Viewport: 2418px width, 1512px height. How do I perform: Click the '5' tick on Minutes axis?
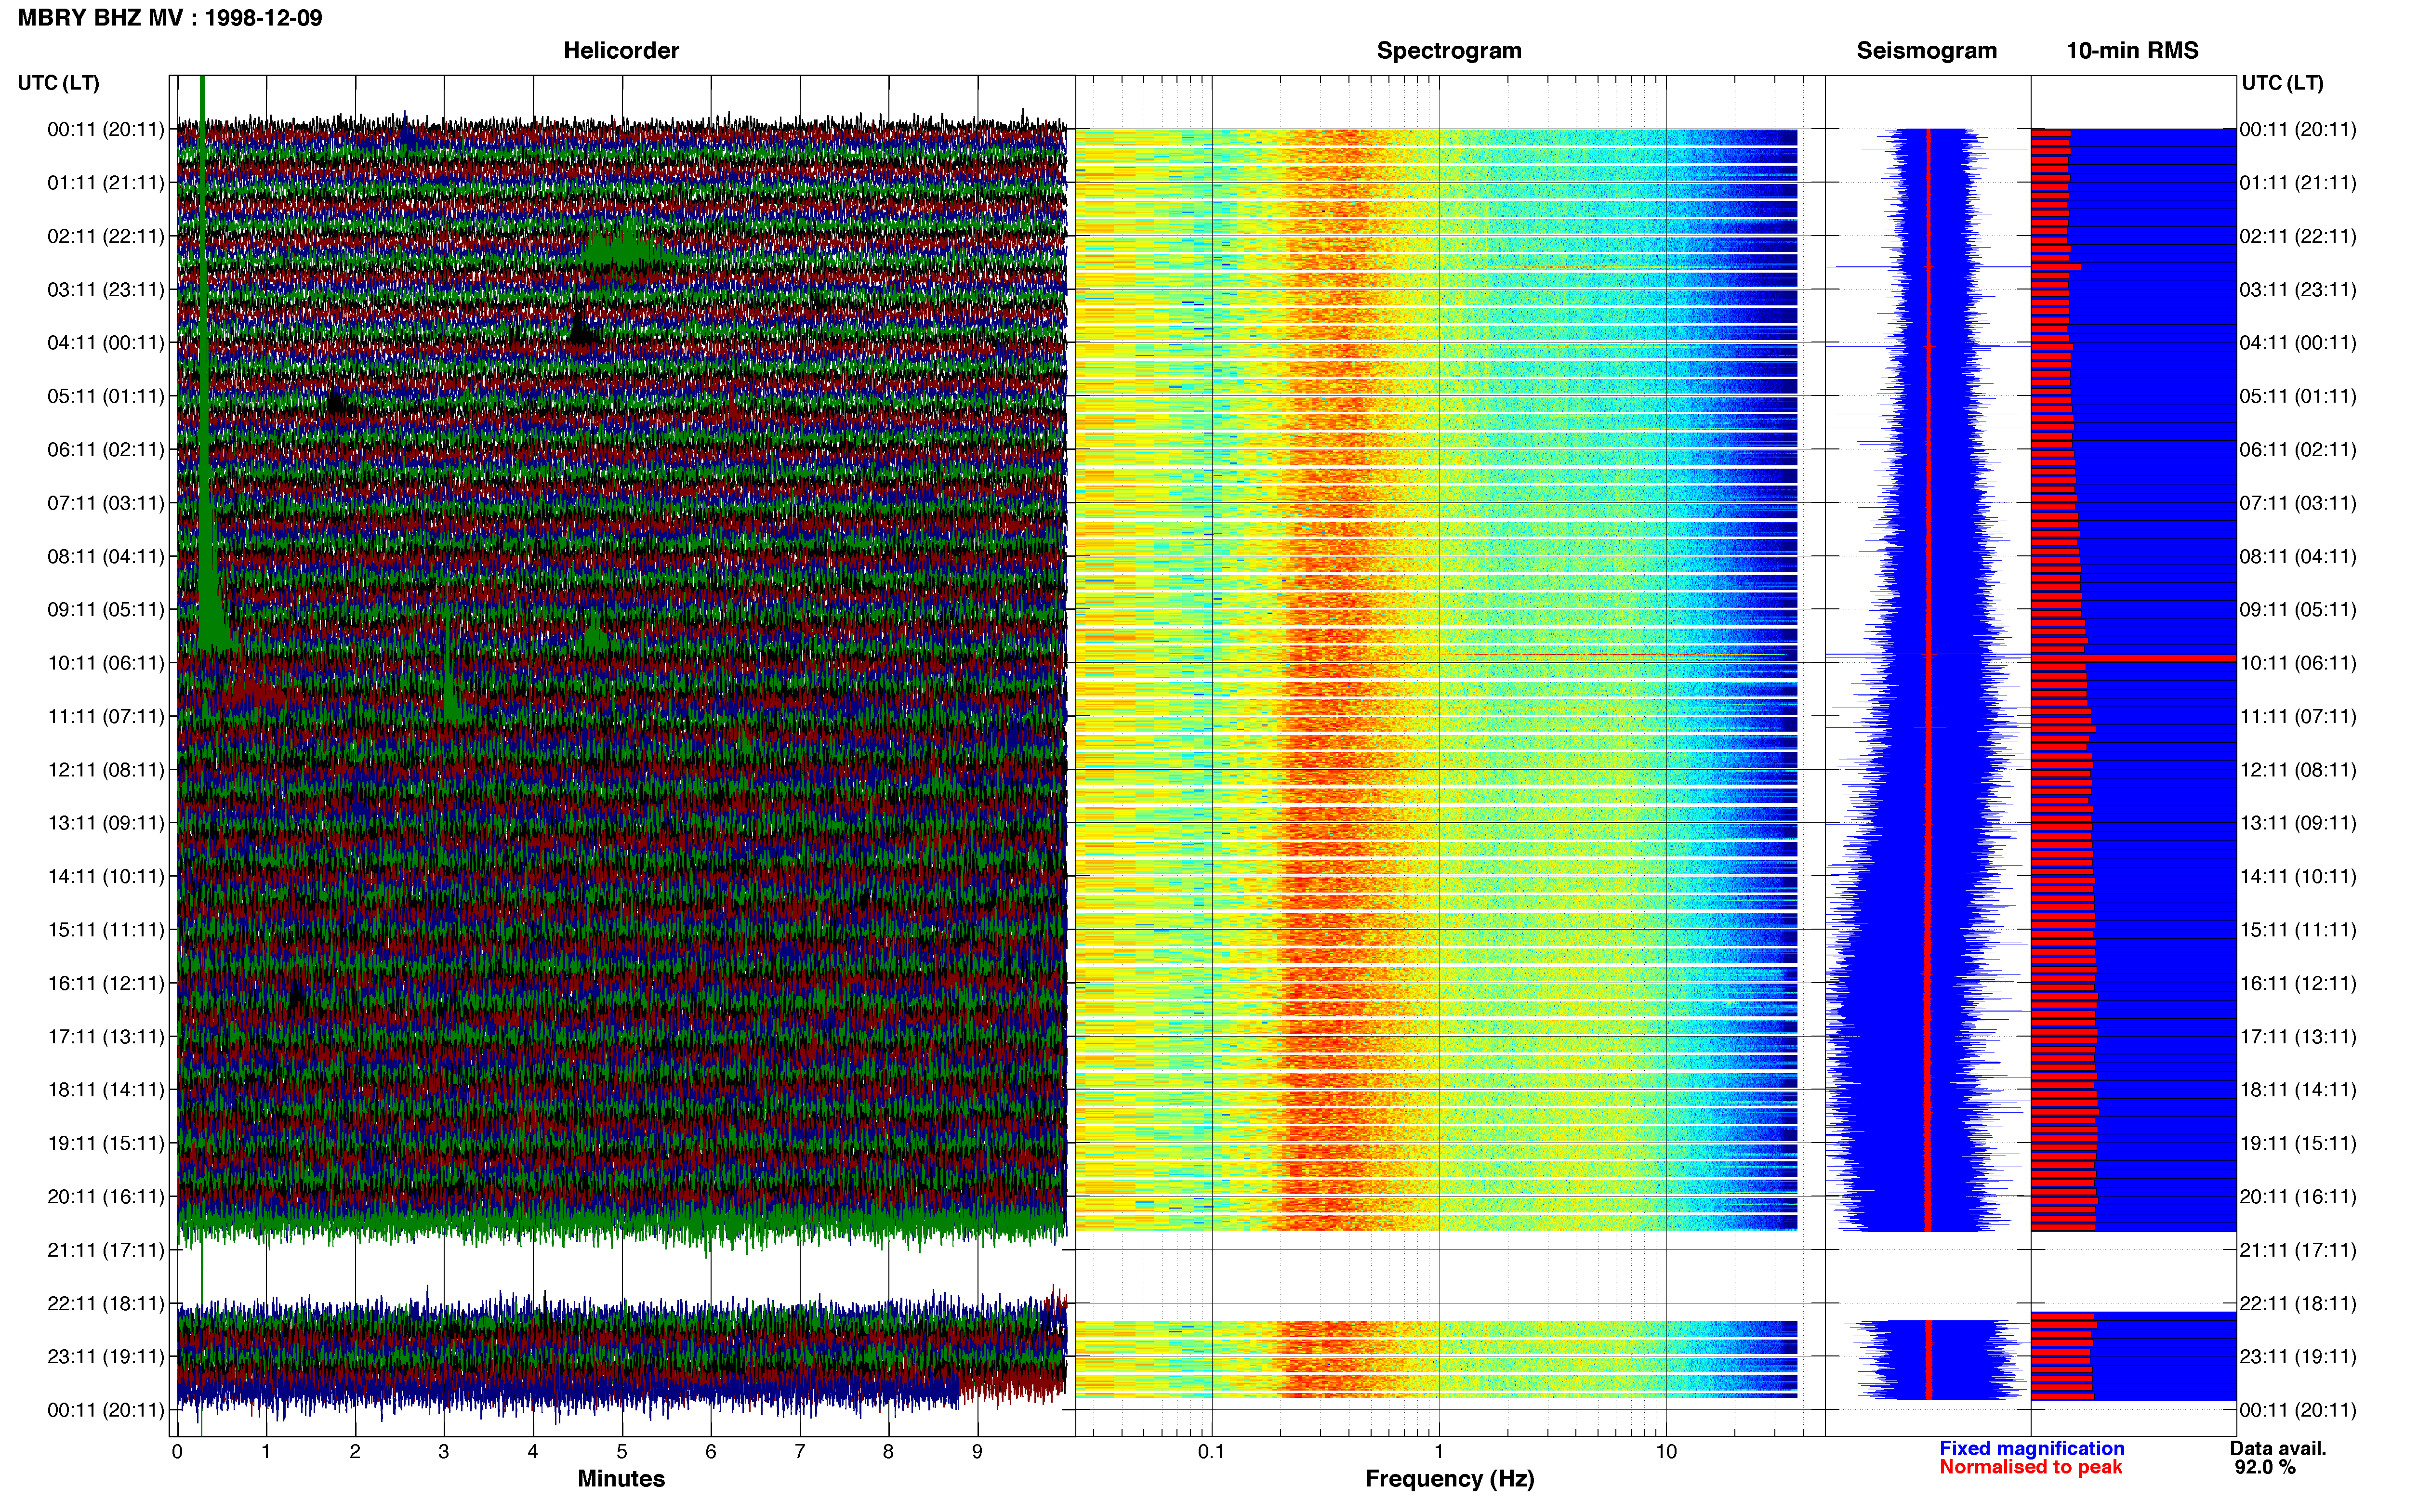[x=622, y=1452]
